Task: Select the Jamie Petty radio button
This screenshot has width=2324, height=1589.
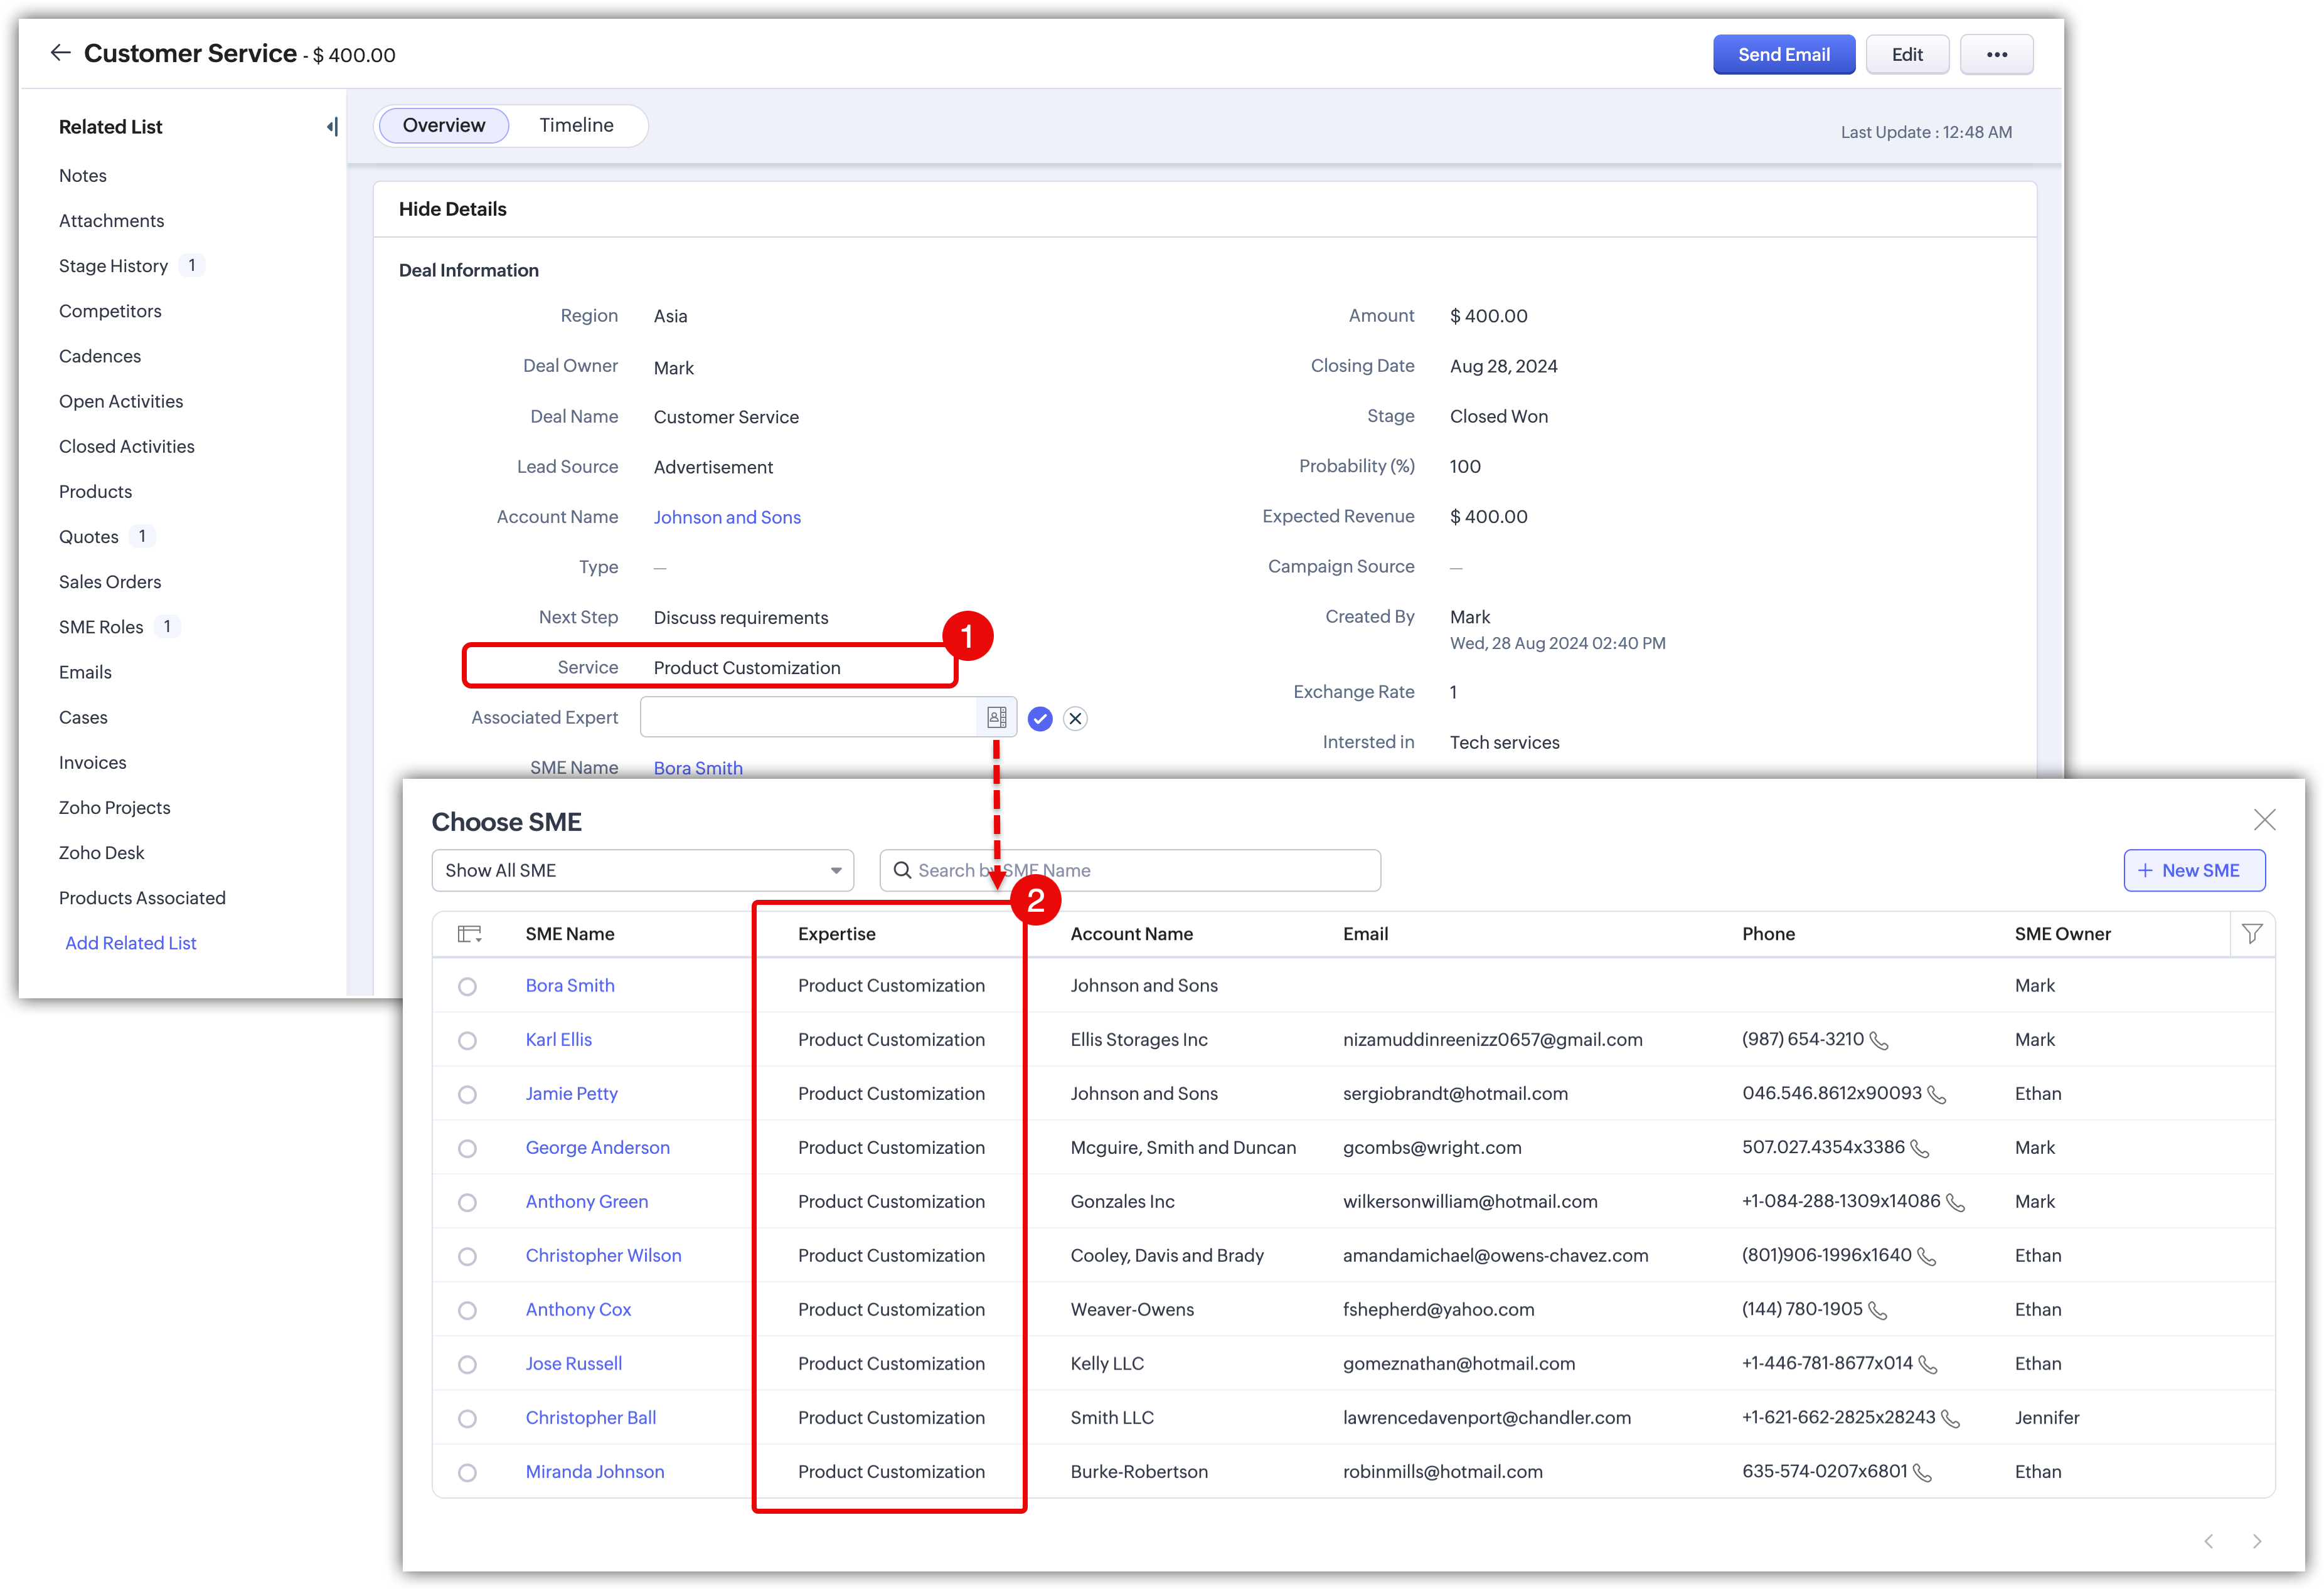Action: point(467,1094)
